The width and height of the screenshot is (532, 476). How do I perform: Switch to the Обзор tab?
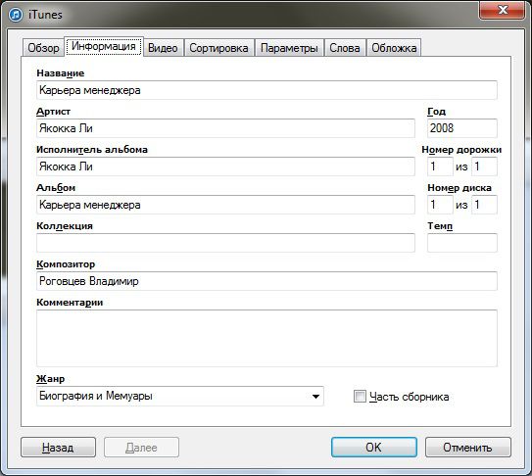(x=43, y=48)
